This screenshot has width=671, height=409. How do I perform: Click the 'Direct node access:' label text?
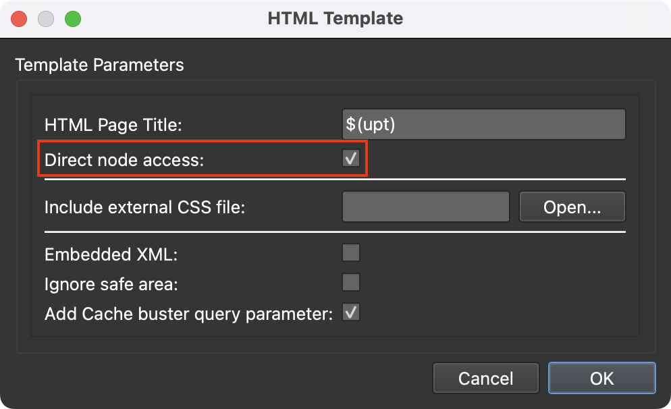pos(124,161)
